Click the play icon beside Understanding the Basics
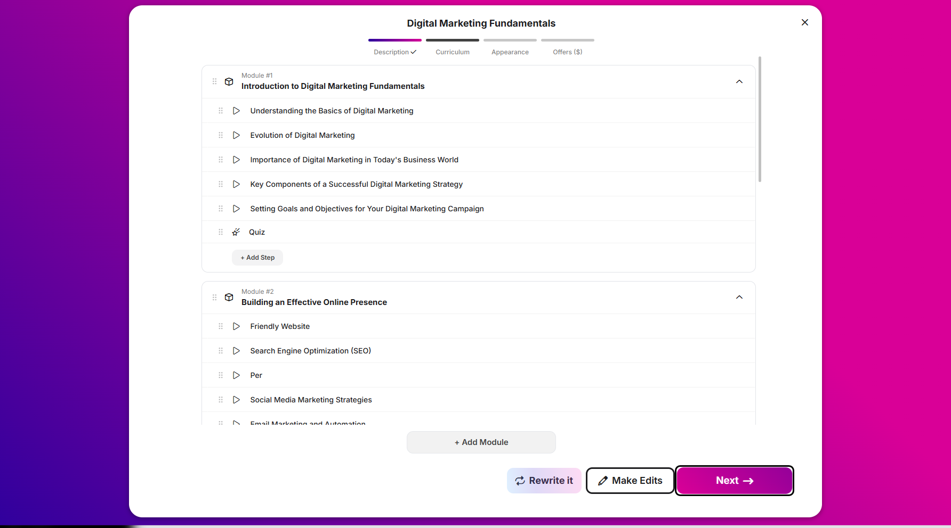 tap(236, 111)
